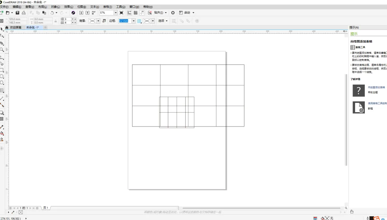Click the Export icon
Viewport: 387px width, 220px height.
tap(87, 13)
